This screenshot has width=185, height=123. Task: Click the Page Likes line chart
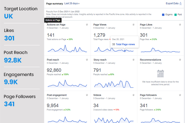tap(161, 50)
